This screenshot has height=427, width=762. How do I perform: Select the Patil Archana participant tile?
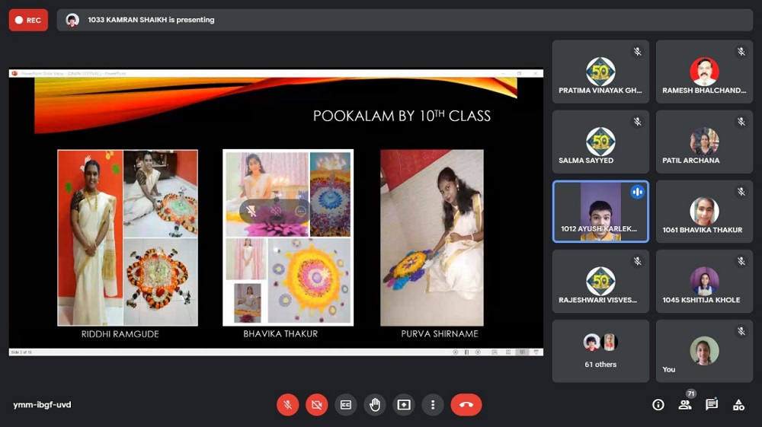(704, 142)
